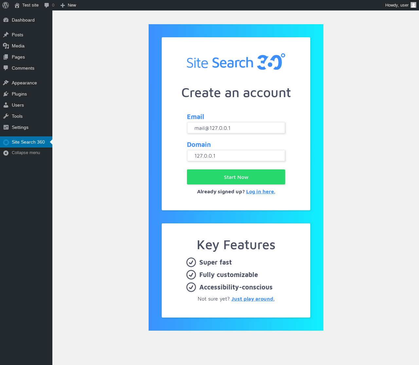Click the Appearance paintbrush icon
This screenshot has height=365, width=419.
click(x=6, y=83)
